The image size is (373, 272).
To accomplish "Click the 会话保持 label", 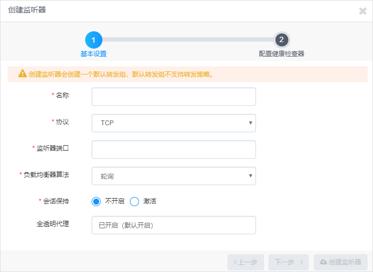I will coord(56,201).
